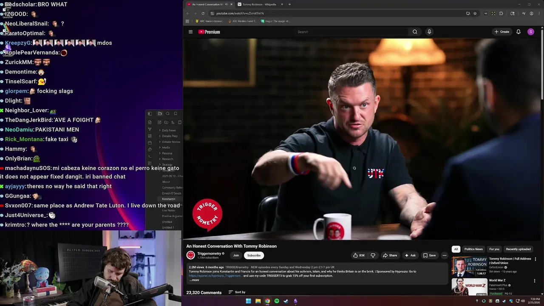Click the YouTube search magnifier button
This screenshot has width=544, height=306.
tap(415, 32)
